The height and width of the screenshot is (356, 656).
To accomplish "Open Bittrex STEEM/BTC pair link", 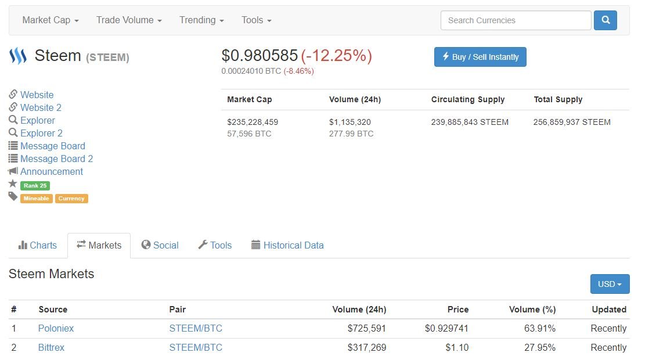I will (196, 348).
